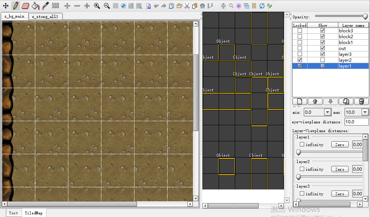Select the eyedropper picker tool
This screenshot has height=217, width=370.
coord(45,6)
